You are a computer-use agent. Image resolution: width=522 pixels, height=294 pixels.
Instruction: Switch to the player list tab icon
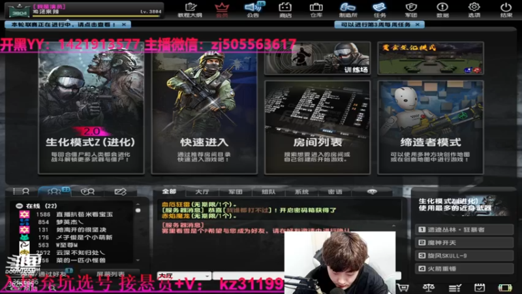tap(21, 191)
